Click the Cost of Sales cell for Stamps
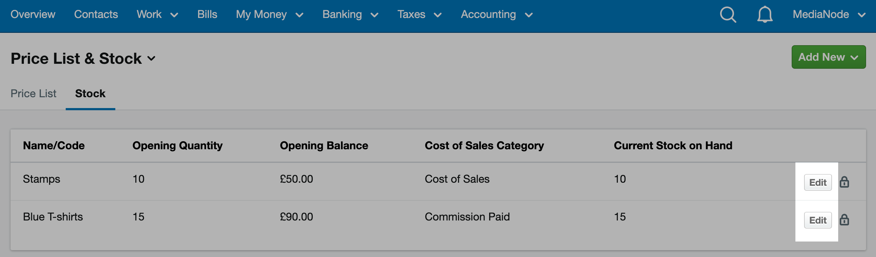The image size is (876, 257). point(457,179)
